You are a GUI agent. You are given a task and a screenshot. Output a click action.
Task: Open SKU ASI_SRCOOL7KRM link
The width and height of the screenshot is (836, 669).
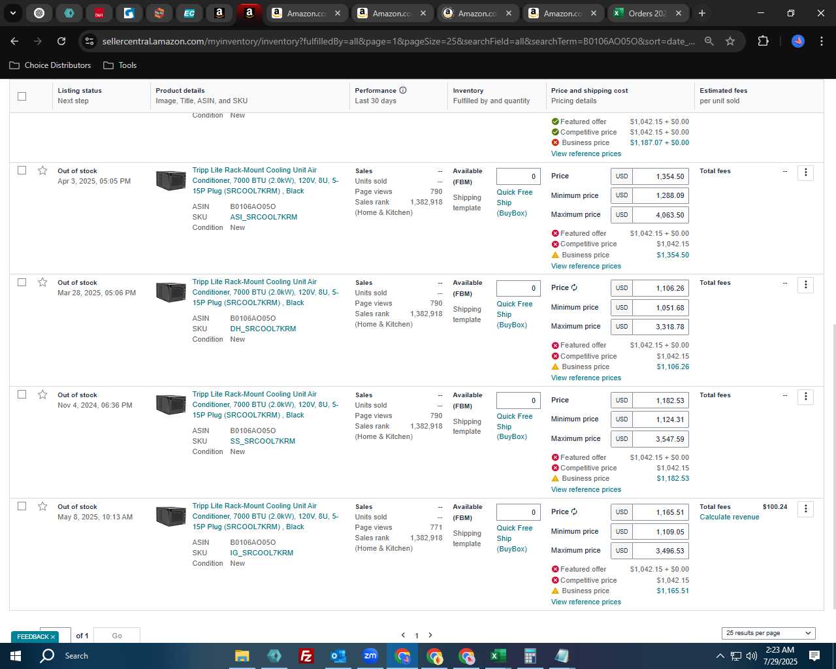point(263,217)
